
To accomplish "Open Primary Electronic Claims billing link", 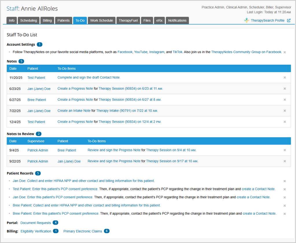I will [83, 231].
